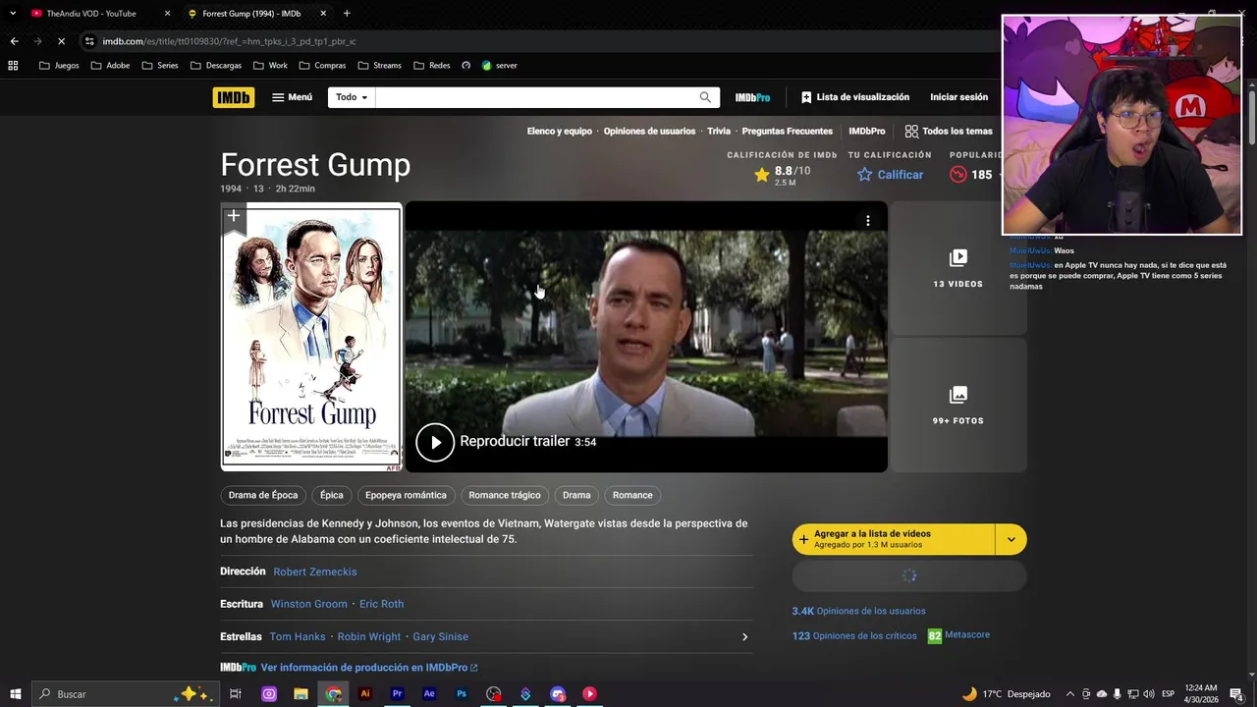
Task: Open actor Gary Sinise
Action: tap(441, 636)
